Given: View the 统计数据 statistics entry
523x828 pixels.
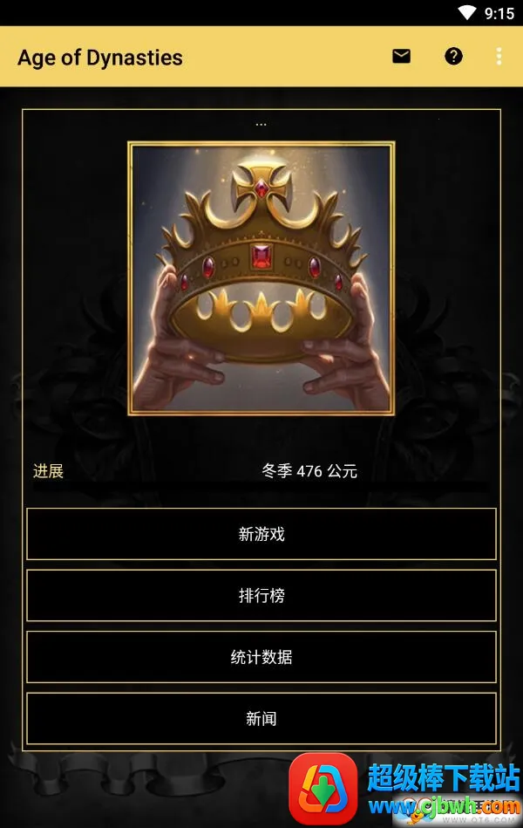Looking at the screenshot, I should tap(261, 657).
